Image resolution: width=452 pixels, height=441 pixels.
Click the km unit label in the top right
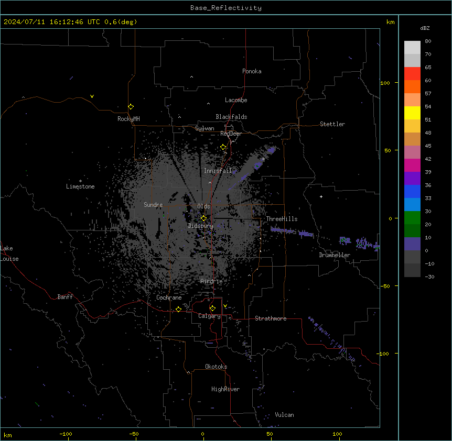(x=390, y=22)
